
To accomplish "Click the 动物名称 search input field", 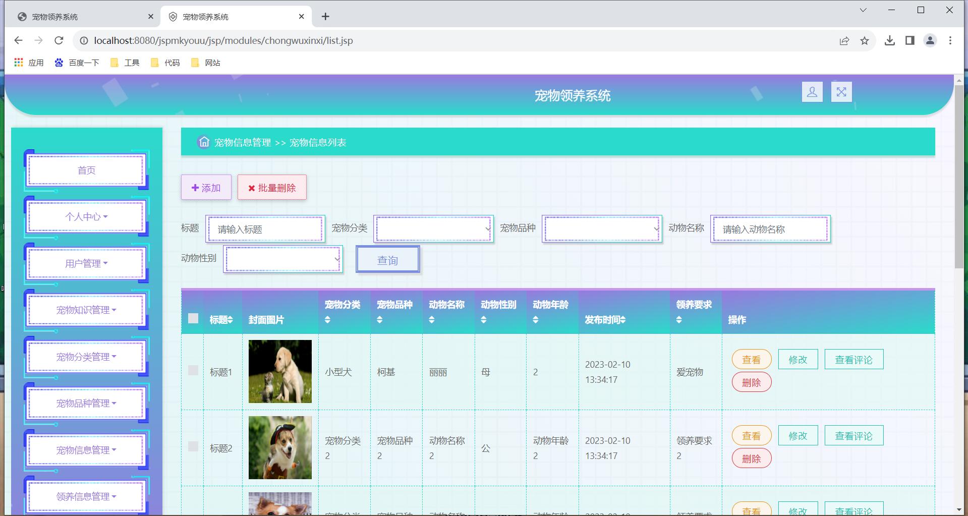I will (x=770, y=229).
